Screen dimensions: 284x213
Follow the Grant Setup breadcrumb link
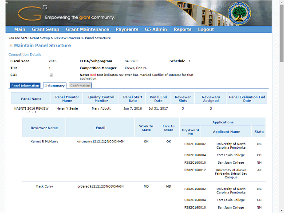coord(40,38)
